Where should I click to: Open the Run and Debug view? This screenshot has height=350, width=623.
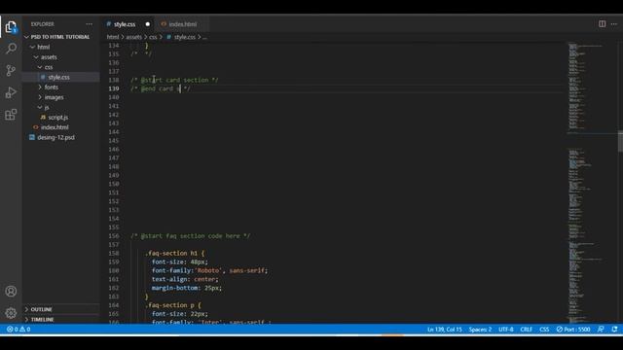pos(11,92)
